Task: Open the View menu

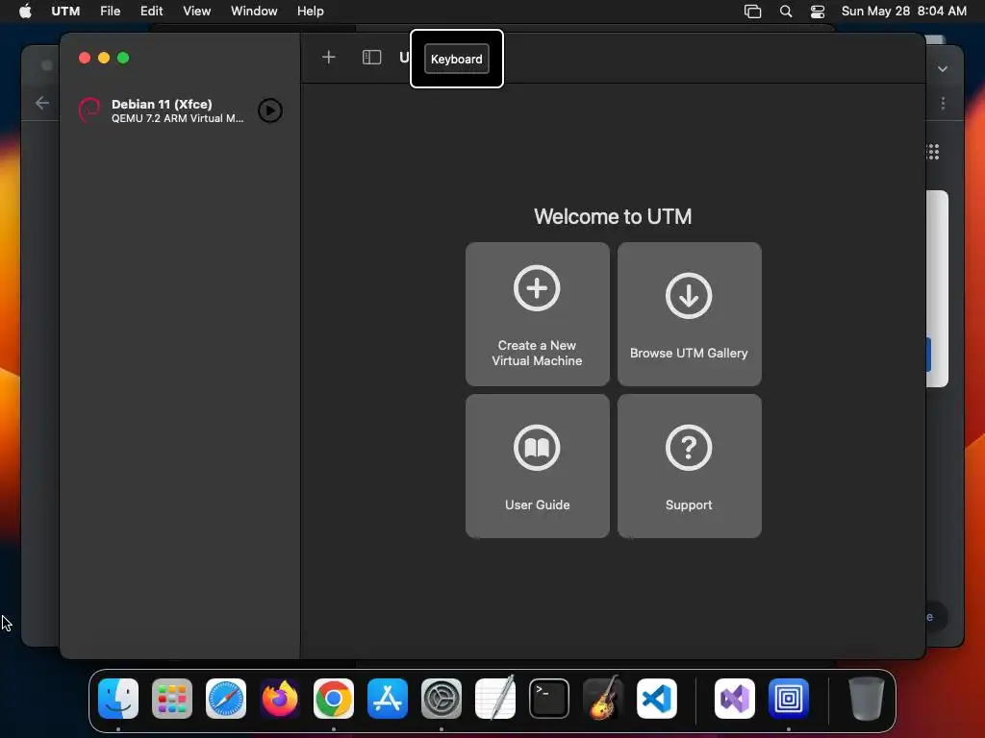Action: pyautogui.click(x=196, y=12)
